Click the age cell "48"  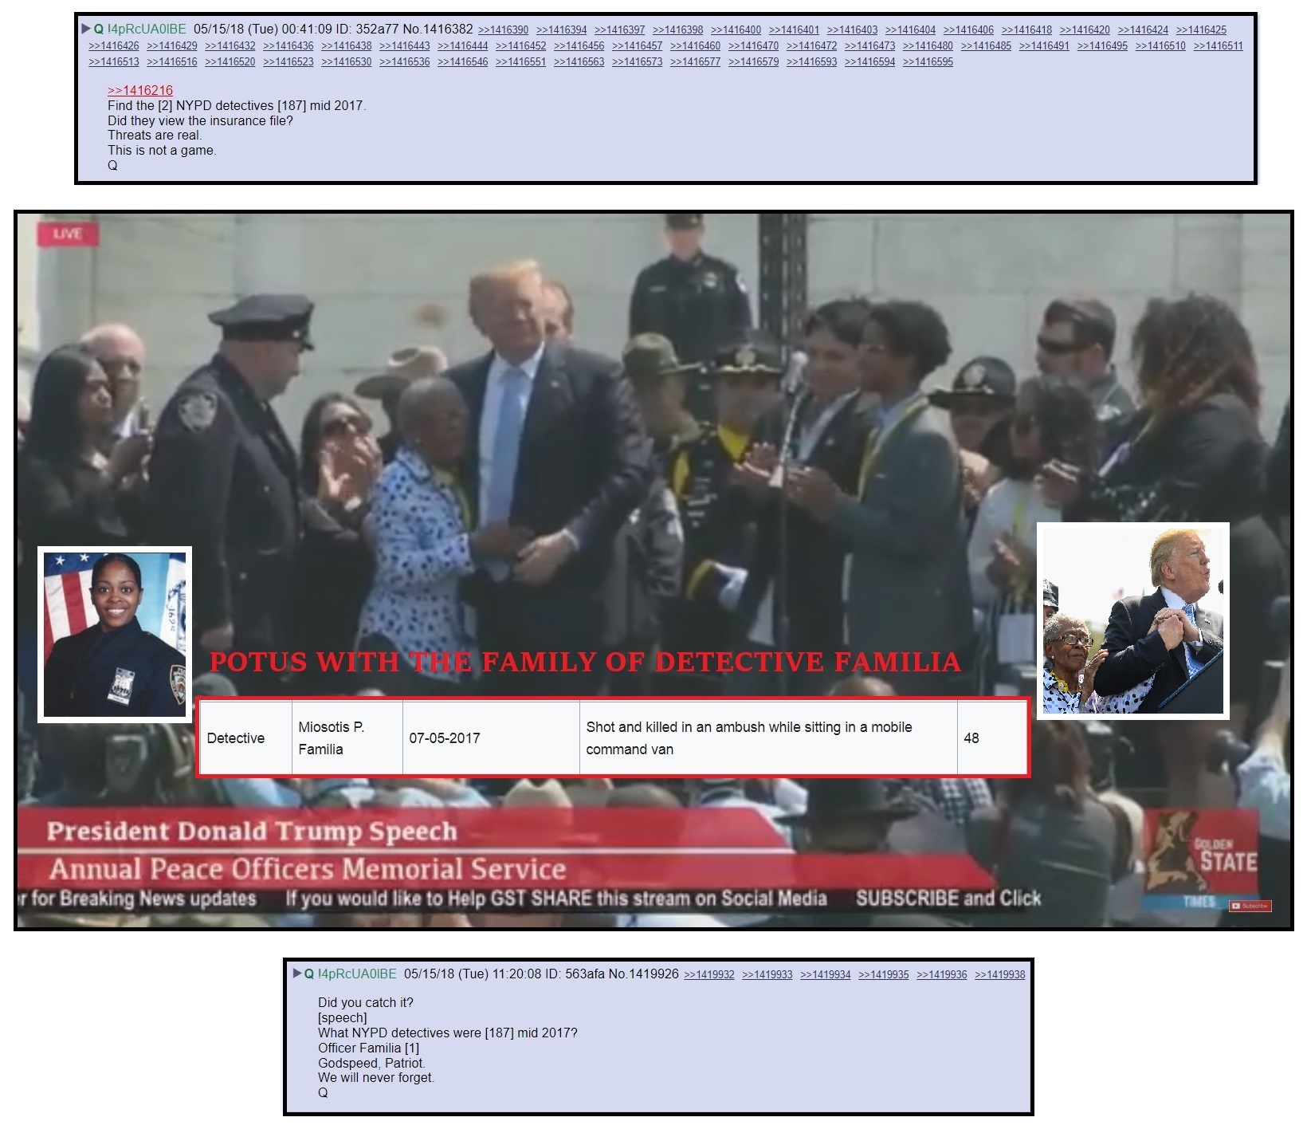pyautogui.click(x=992, y=738)
